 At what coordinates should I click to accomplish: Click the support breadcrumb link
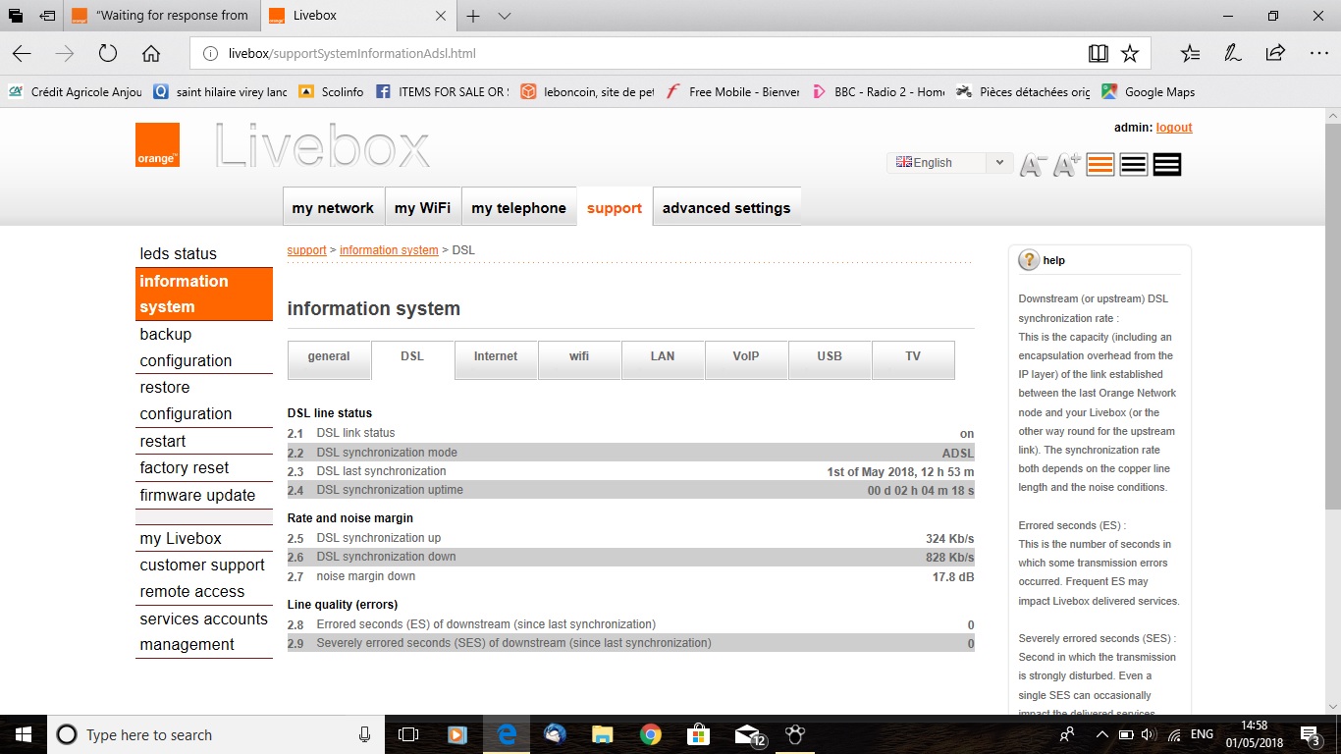(306, 250)
